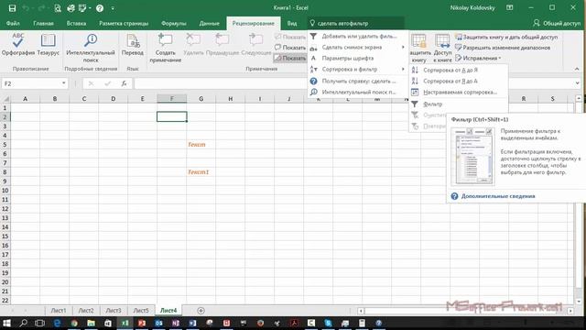Click Создать примечание to add a comment
The image size is (586, 330).
click(x=165, y=48)
